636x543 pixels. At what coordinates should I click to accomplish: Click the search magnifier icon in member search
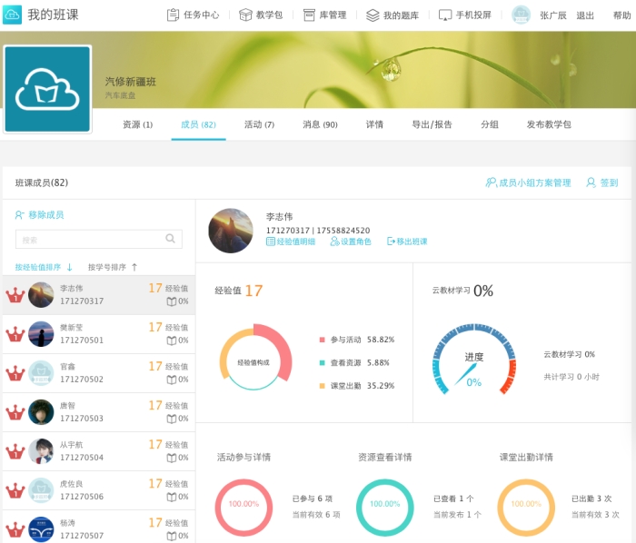click(170, 239)
